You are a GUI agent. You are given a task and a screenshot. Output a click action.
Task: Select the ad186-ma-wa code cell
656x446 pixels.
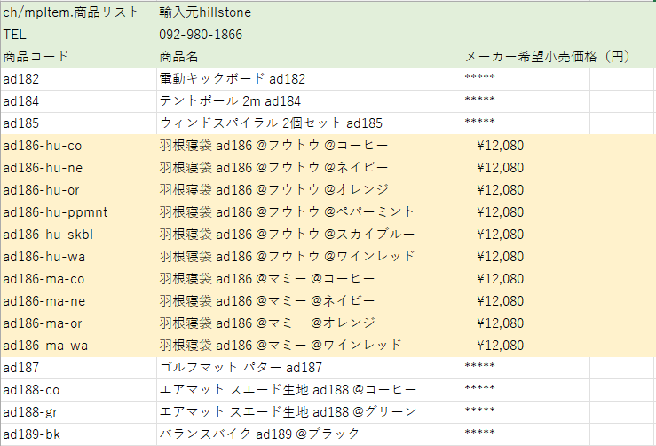pos(43,346)
